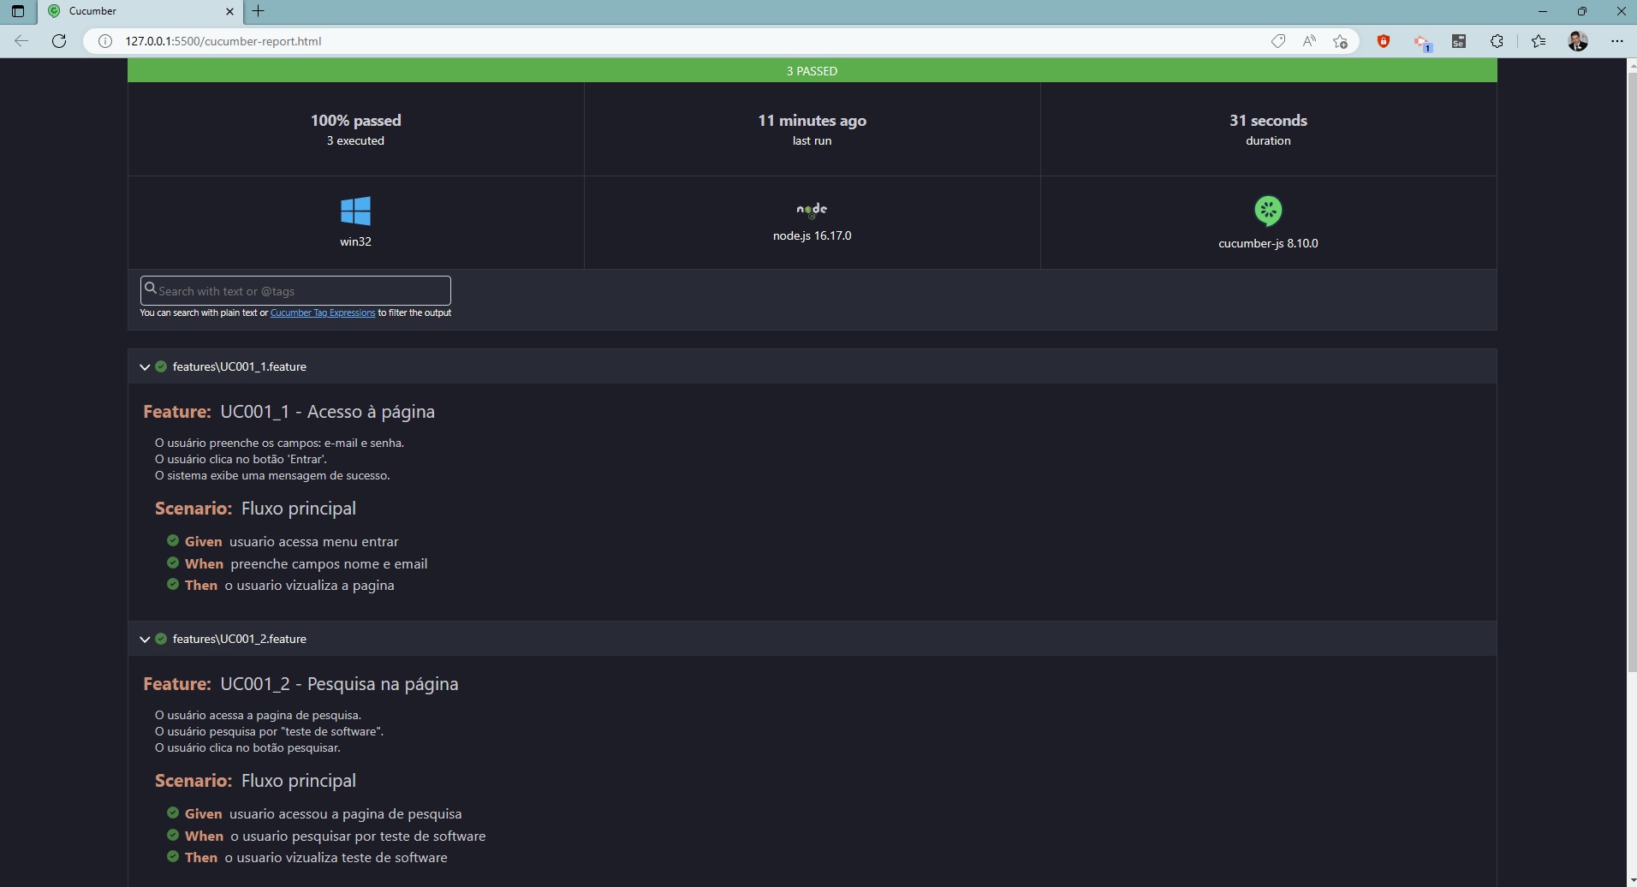Refresh the cucumber report page
1637x887 pixels.
(59, 41)
